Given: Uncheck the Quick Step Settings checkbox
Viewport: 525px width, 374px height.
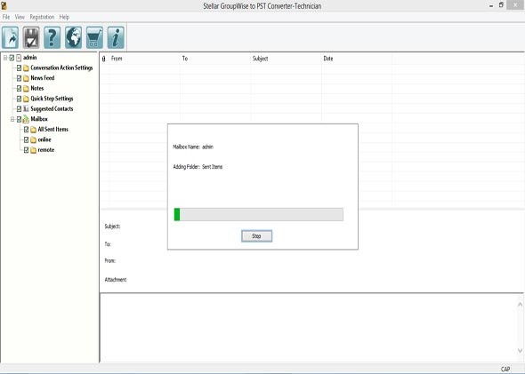Looking at the screenshot, I should coord(19,99).
